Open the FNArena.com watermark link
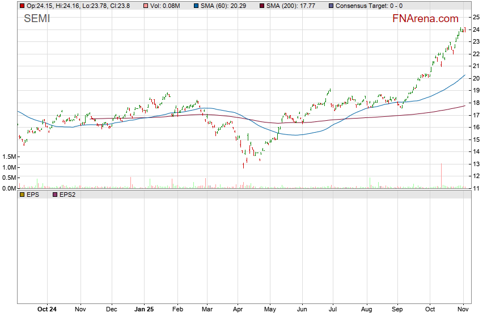Viewport: 487px width, 321px height. [x=425, y=19]
